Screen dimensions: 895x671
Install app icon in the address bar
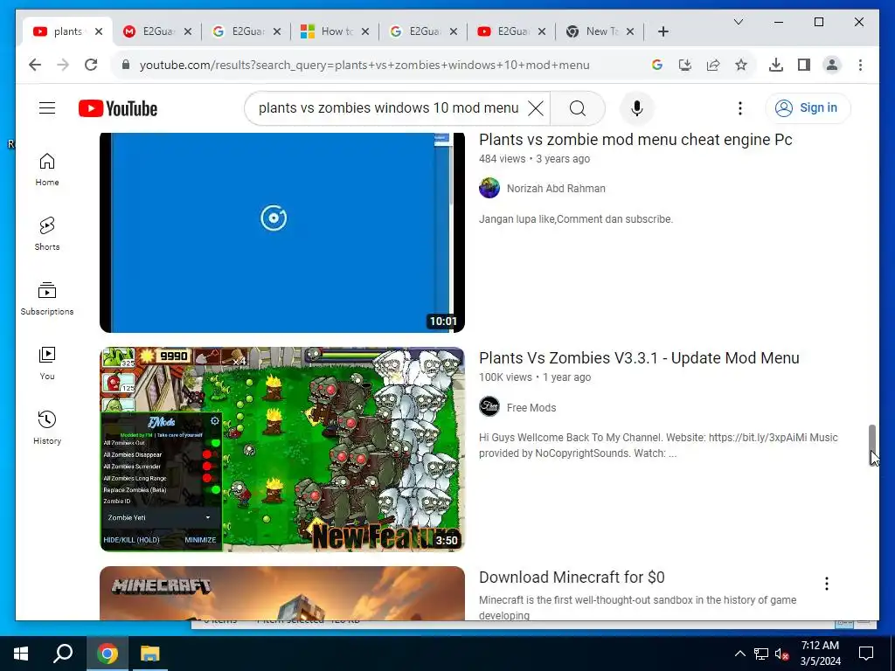coord(685,65)
